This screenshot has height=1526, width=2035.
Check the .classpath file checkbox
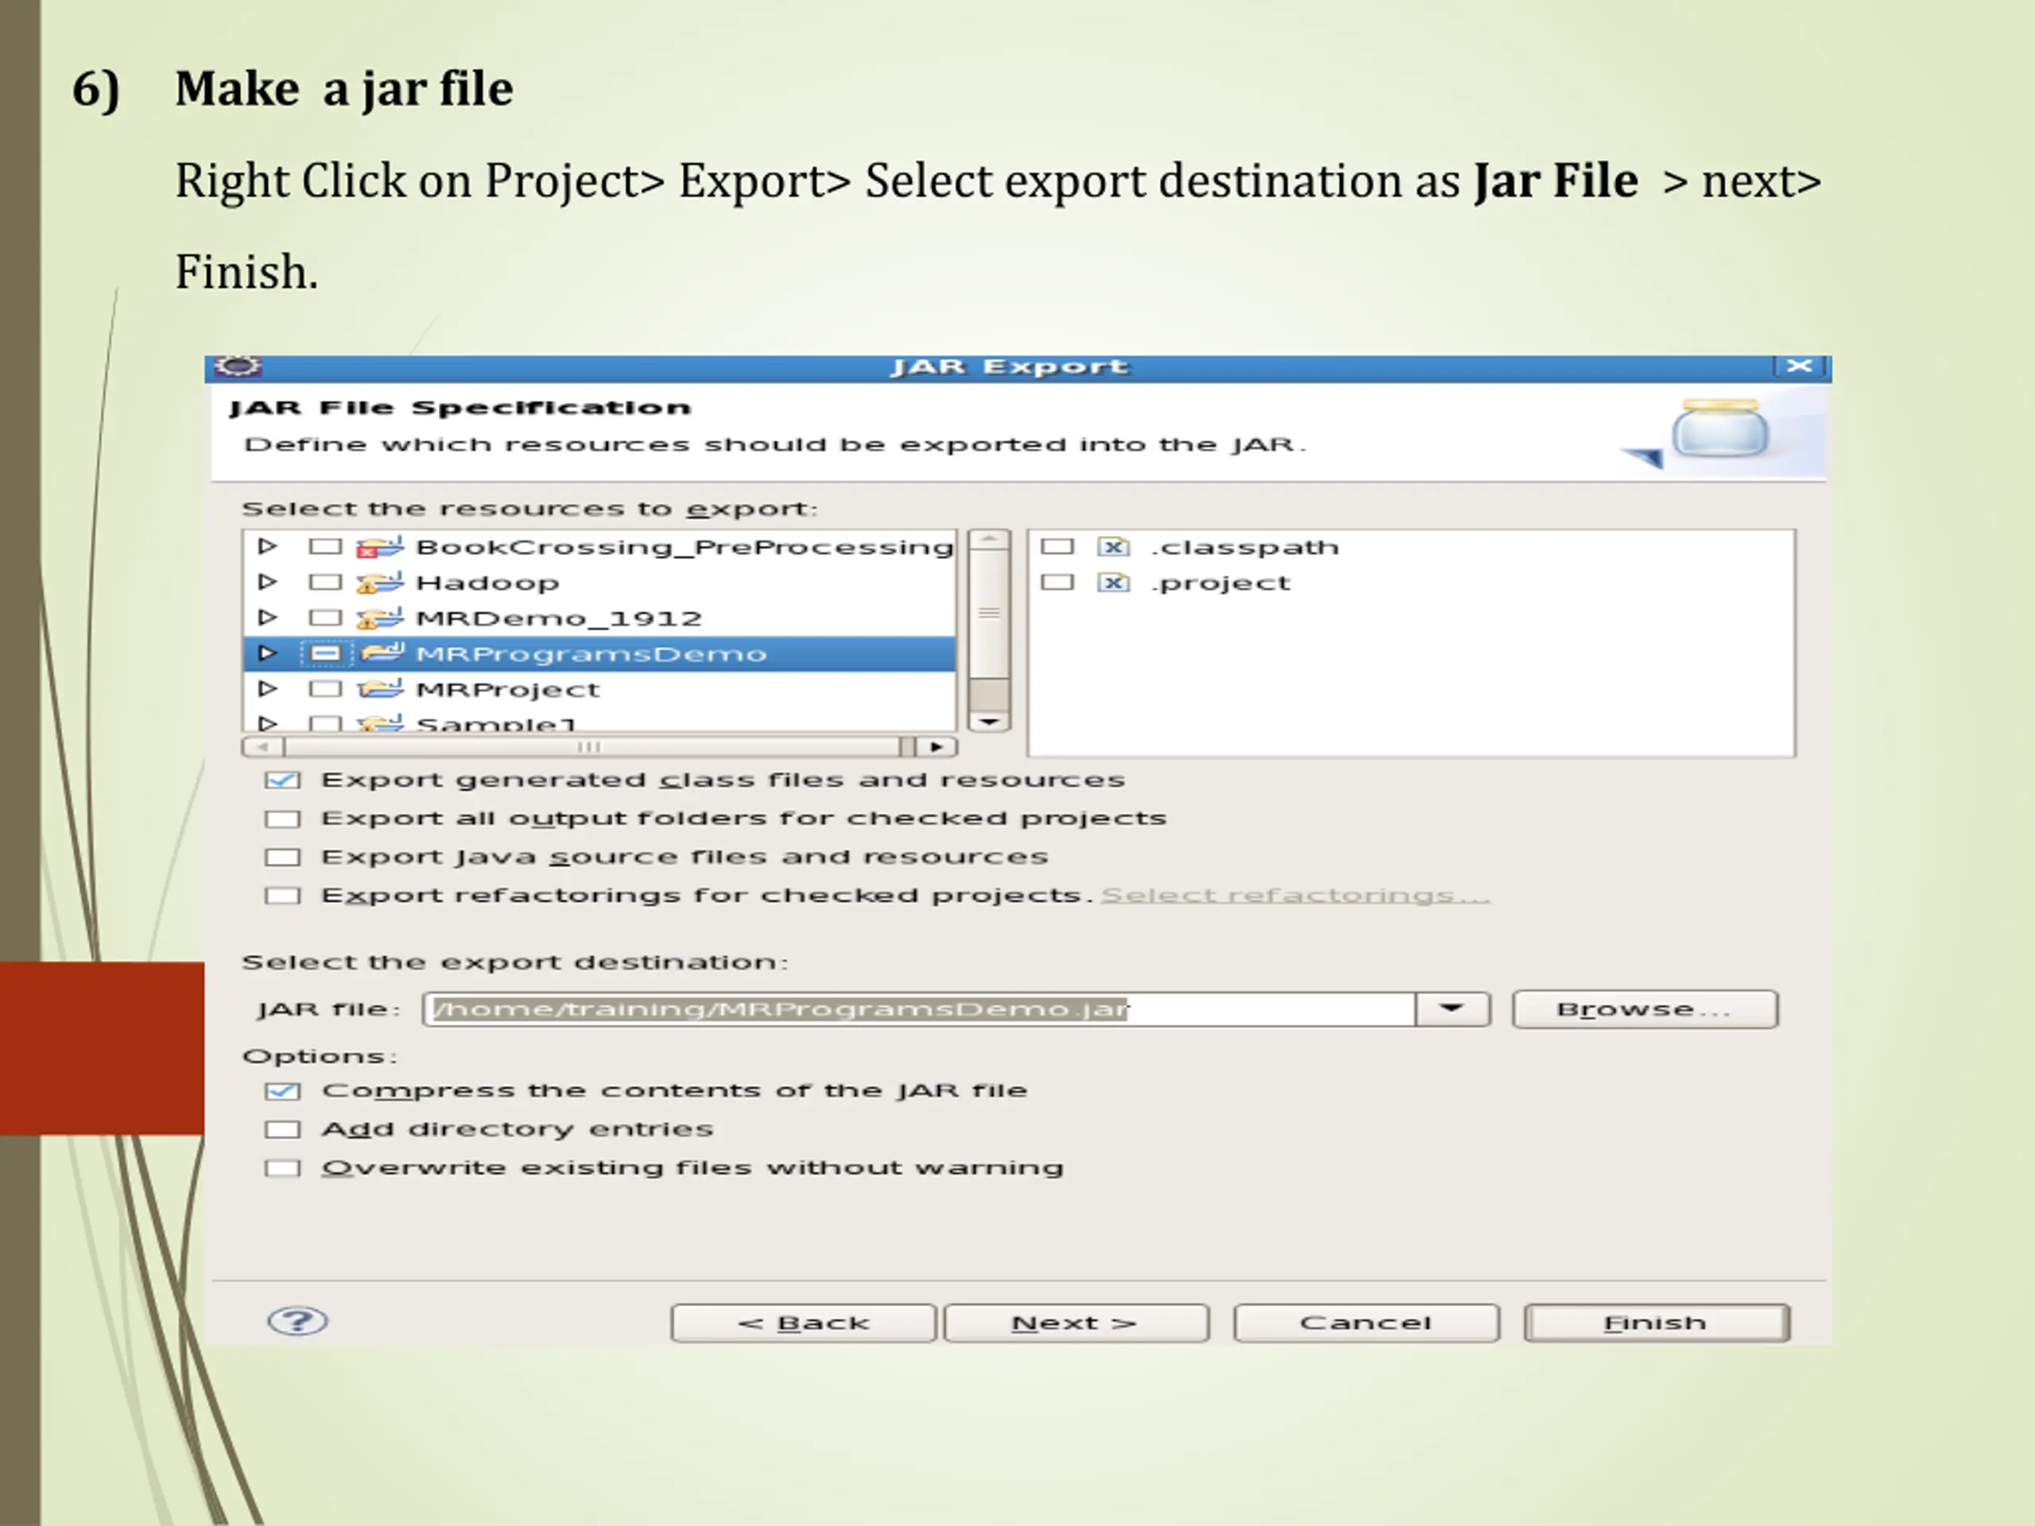coord(1057,548)
